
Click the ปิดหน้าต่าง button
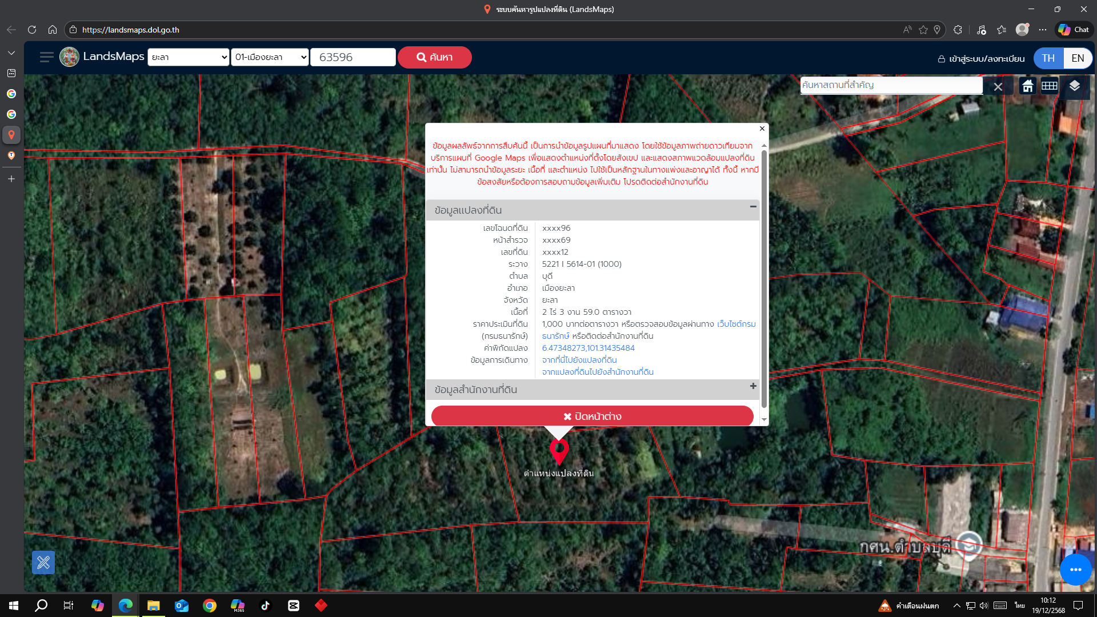(592, 416)
